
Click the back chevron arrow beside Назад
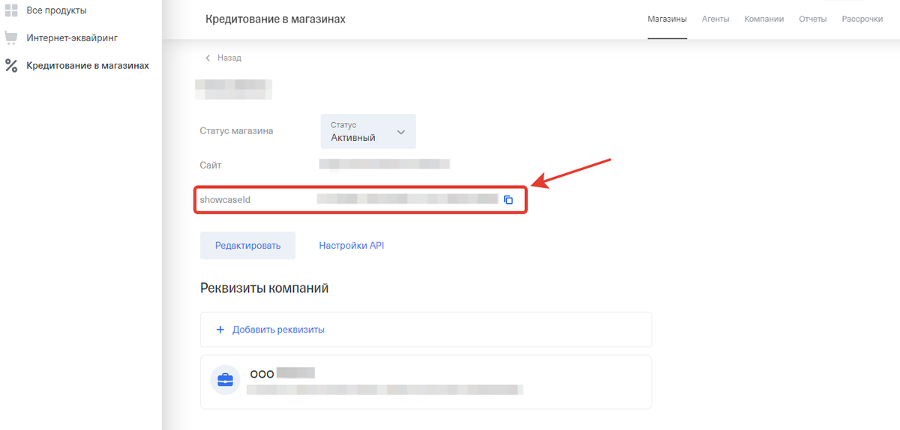tap(208, 58)
